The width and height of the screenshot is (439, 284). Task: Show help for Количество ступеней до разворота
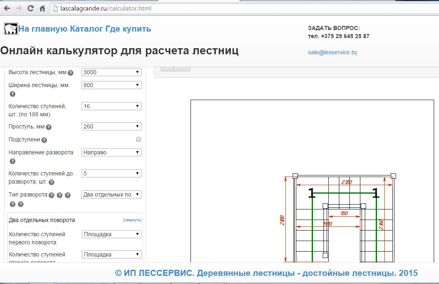[51, 182]
